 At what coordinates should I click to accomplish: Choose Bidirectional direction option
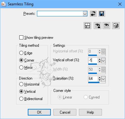click(x=21, y=99)
